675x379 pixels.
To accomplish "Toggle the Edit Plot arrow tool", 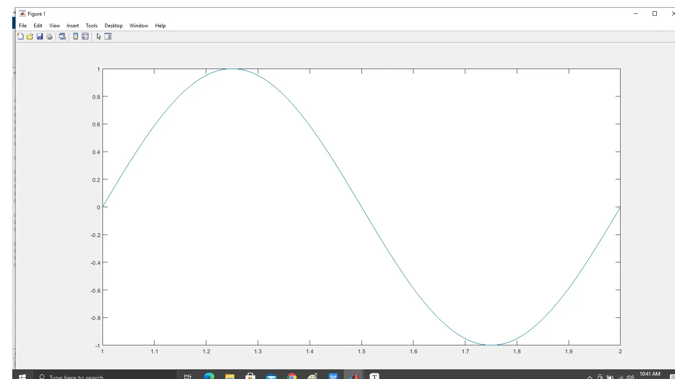I will (99, 36).
